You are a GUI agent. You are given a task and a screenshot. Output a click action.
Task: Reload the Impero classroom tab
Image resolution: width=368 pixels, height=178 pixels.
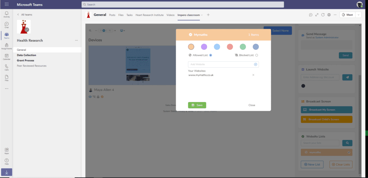[x=323, y=15]
